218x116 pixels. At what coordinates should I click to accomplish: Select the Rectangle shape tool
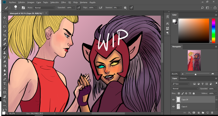(4, 92)
